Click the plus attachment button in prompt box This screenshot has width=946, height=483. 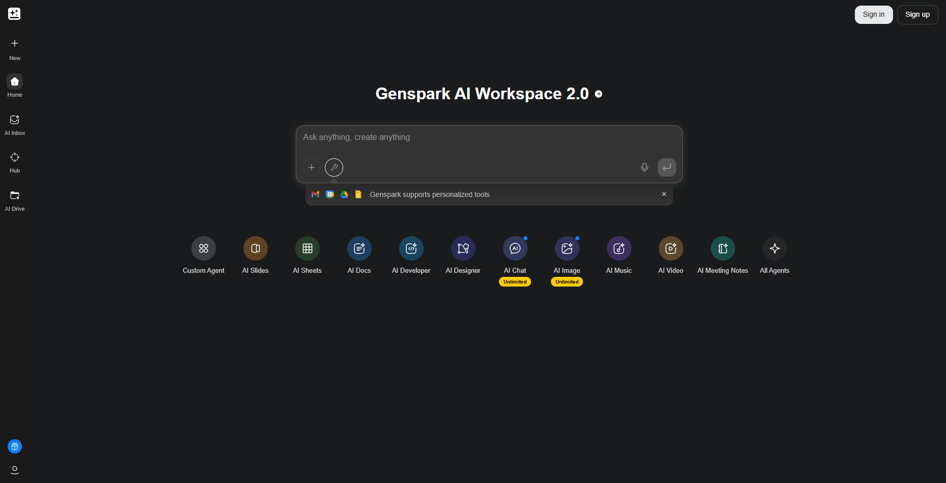312,167
